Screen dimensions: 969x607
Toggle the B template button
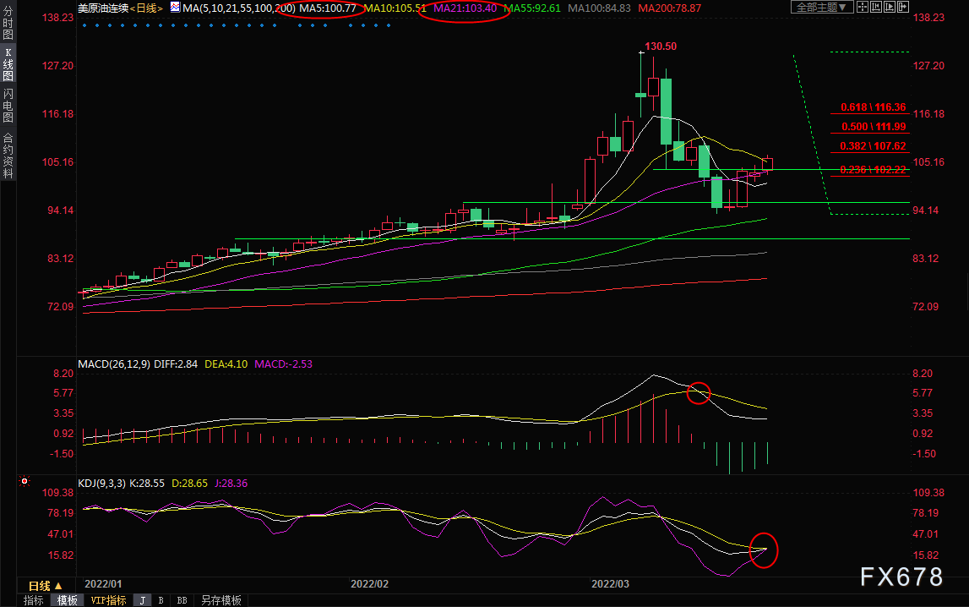click(161, 600)
